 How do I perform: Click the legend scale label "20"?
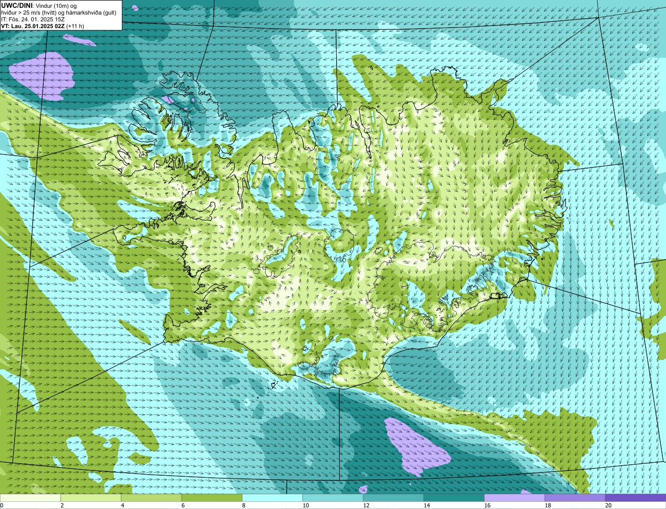coord(608,505)
